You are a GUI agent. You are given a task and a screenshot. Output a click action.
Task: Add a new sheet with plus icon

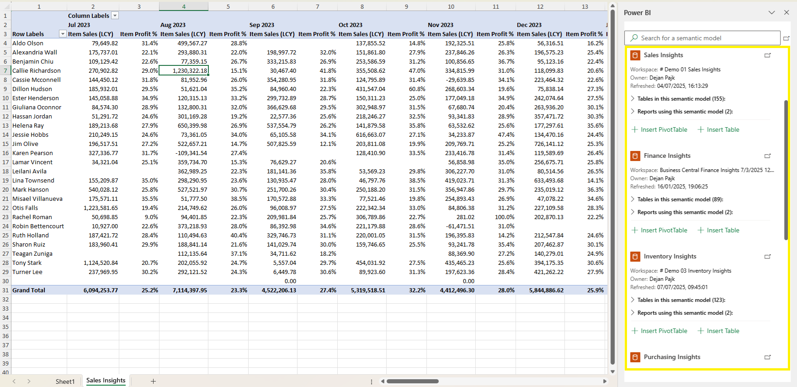click(153, 381)
